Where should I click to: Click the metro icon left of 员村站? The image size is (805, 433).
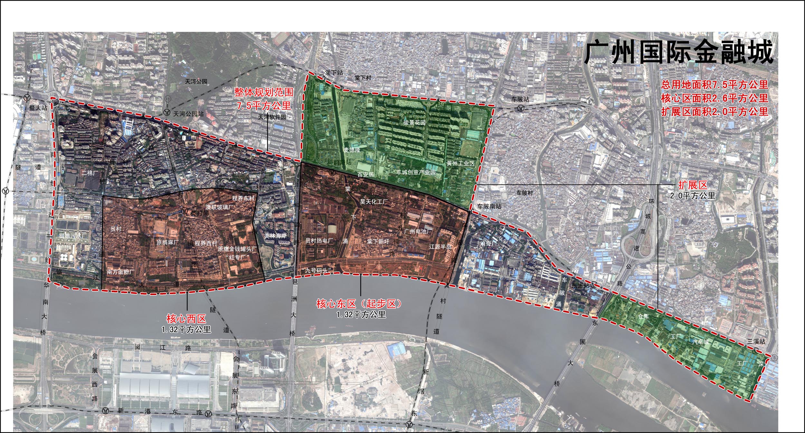click(x=184, y=211)
